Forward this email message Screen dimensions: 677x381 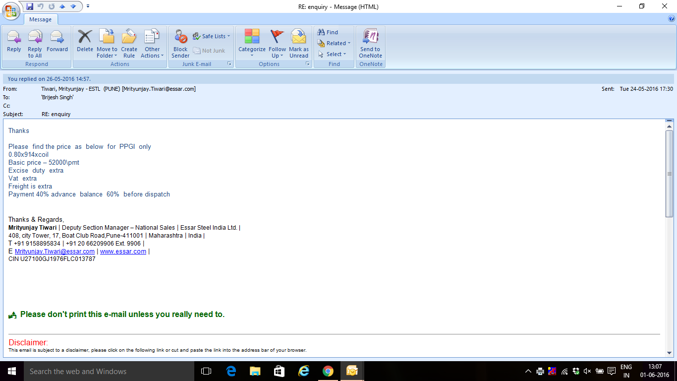[57, 42]
